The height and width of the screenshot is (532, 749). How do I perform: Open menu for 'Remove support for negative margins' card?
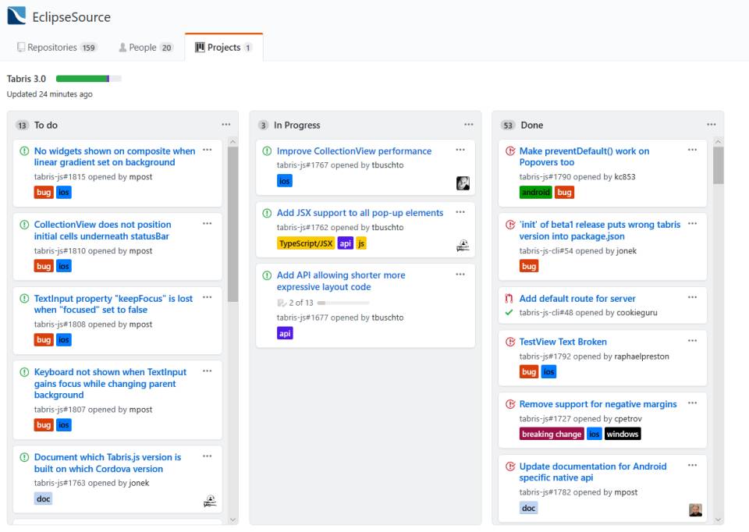[x=693, y=403]
